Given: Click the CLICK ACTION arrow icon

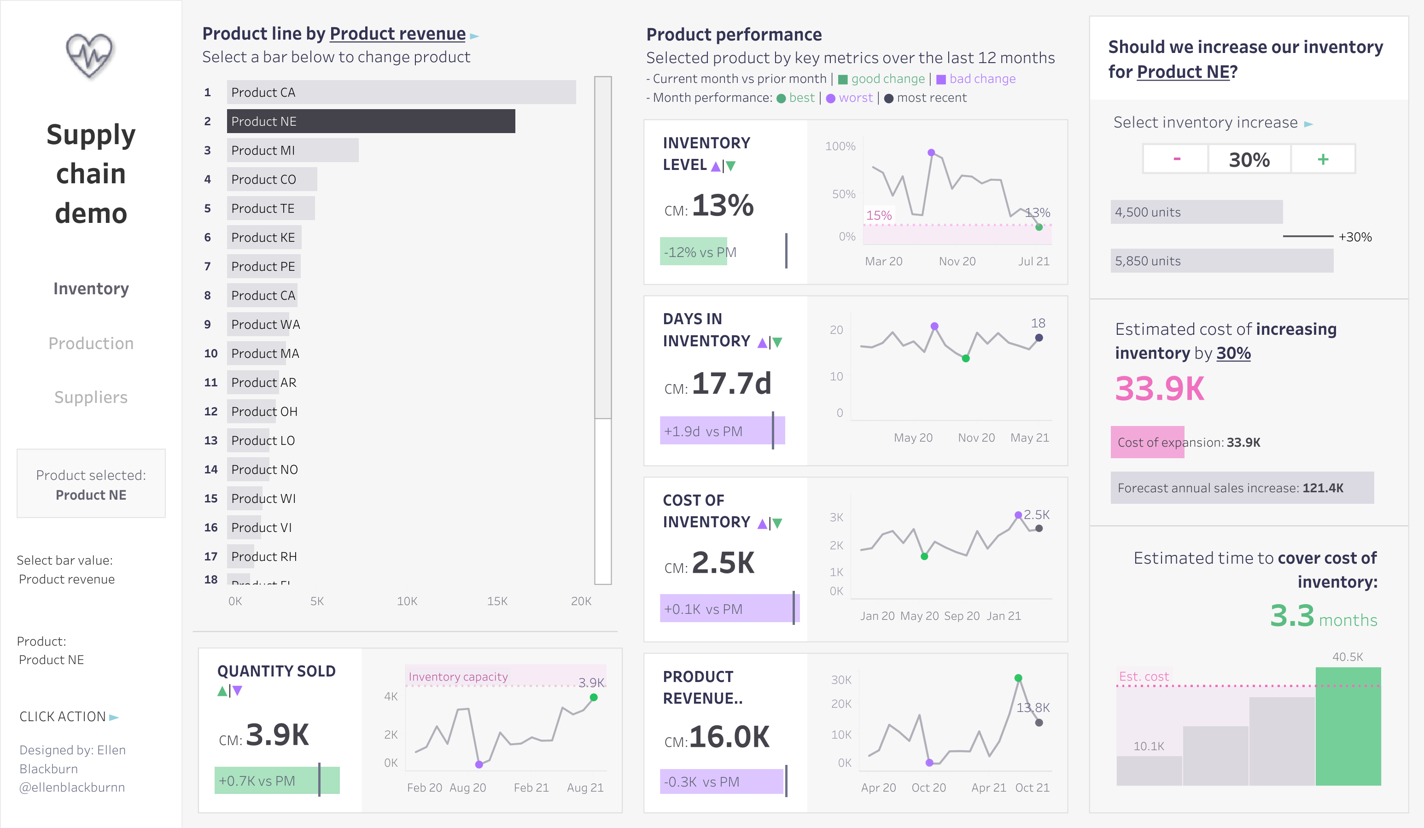Looking at the screenshot, I should pos(114,717).
